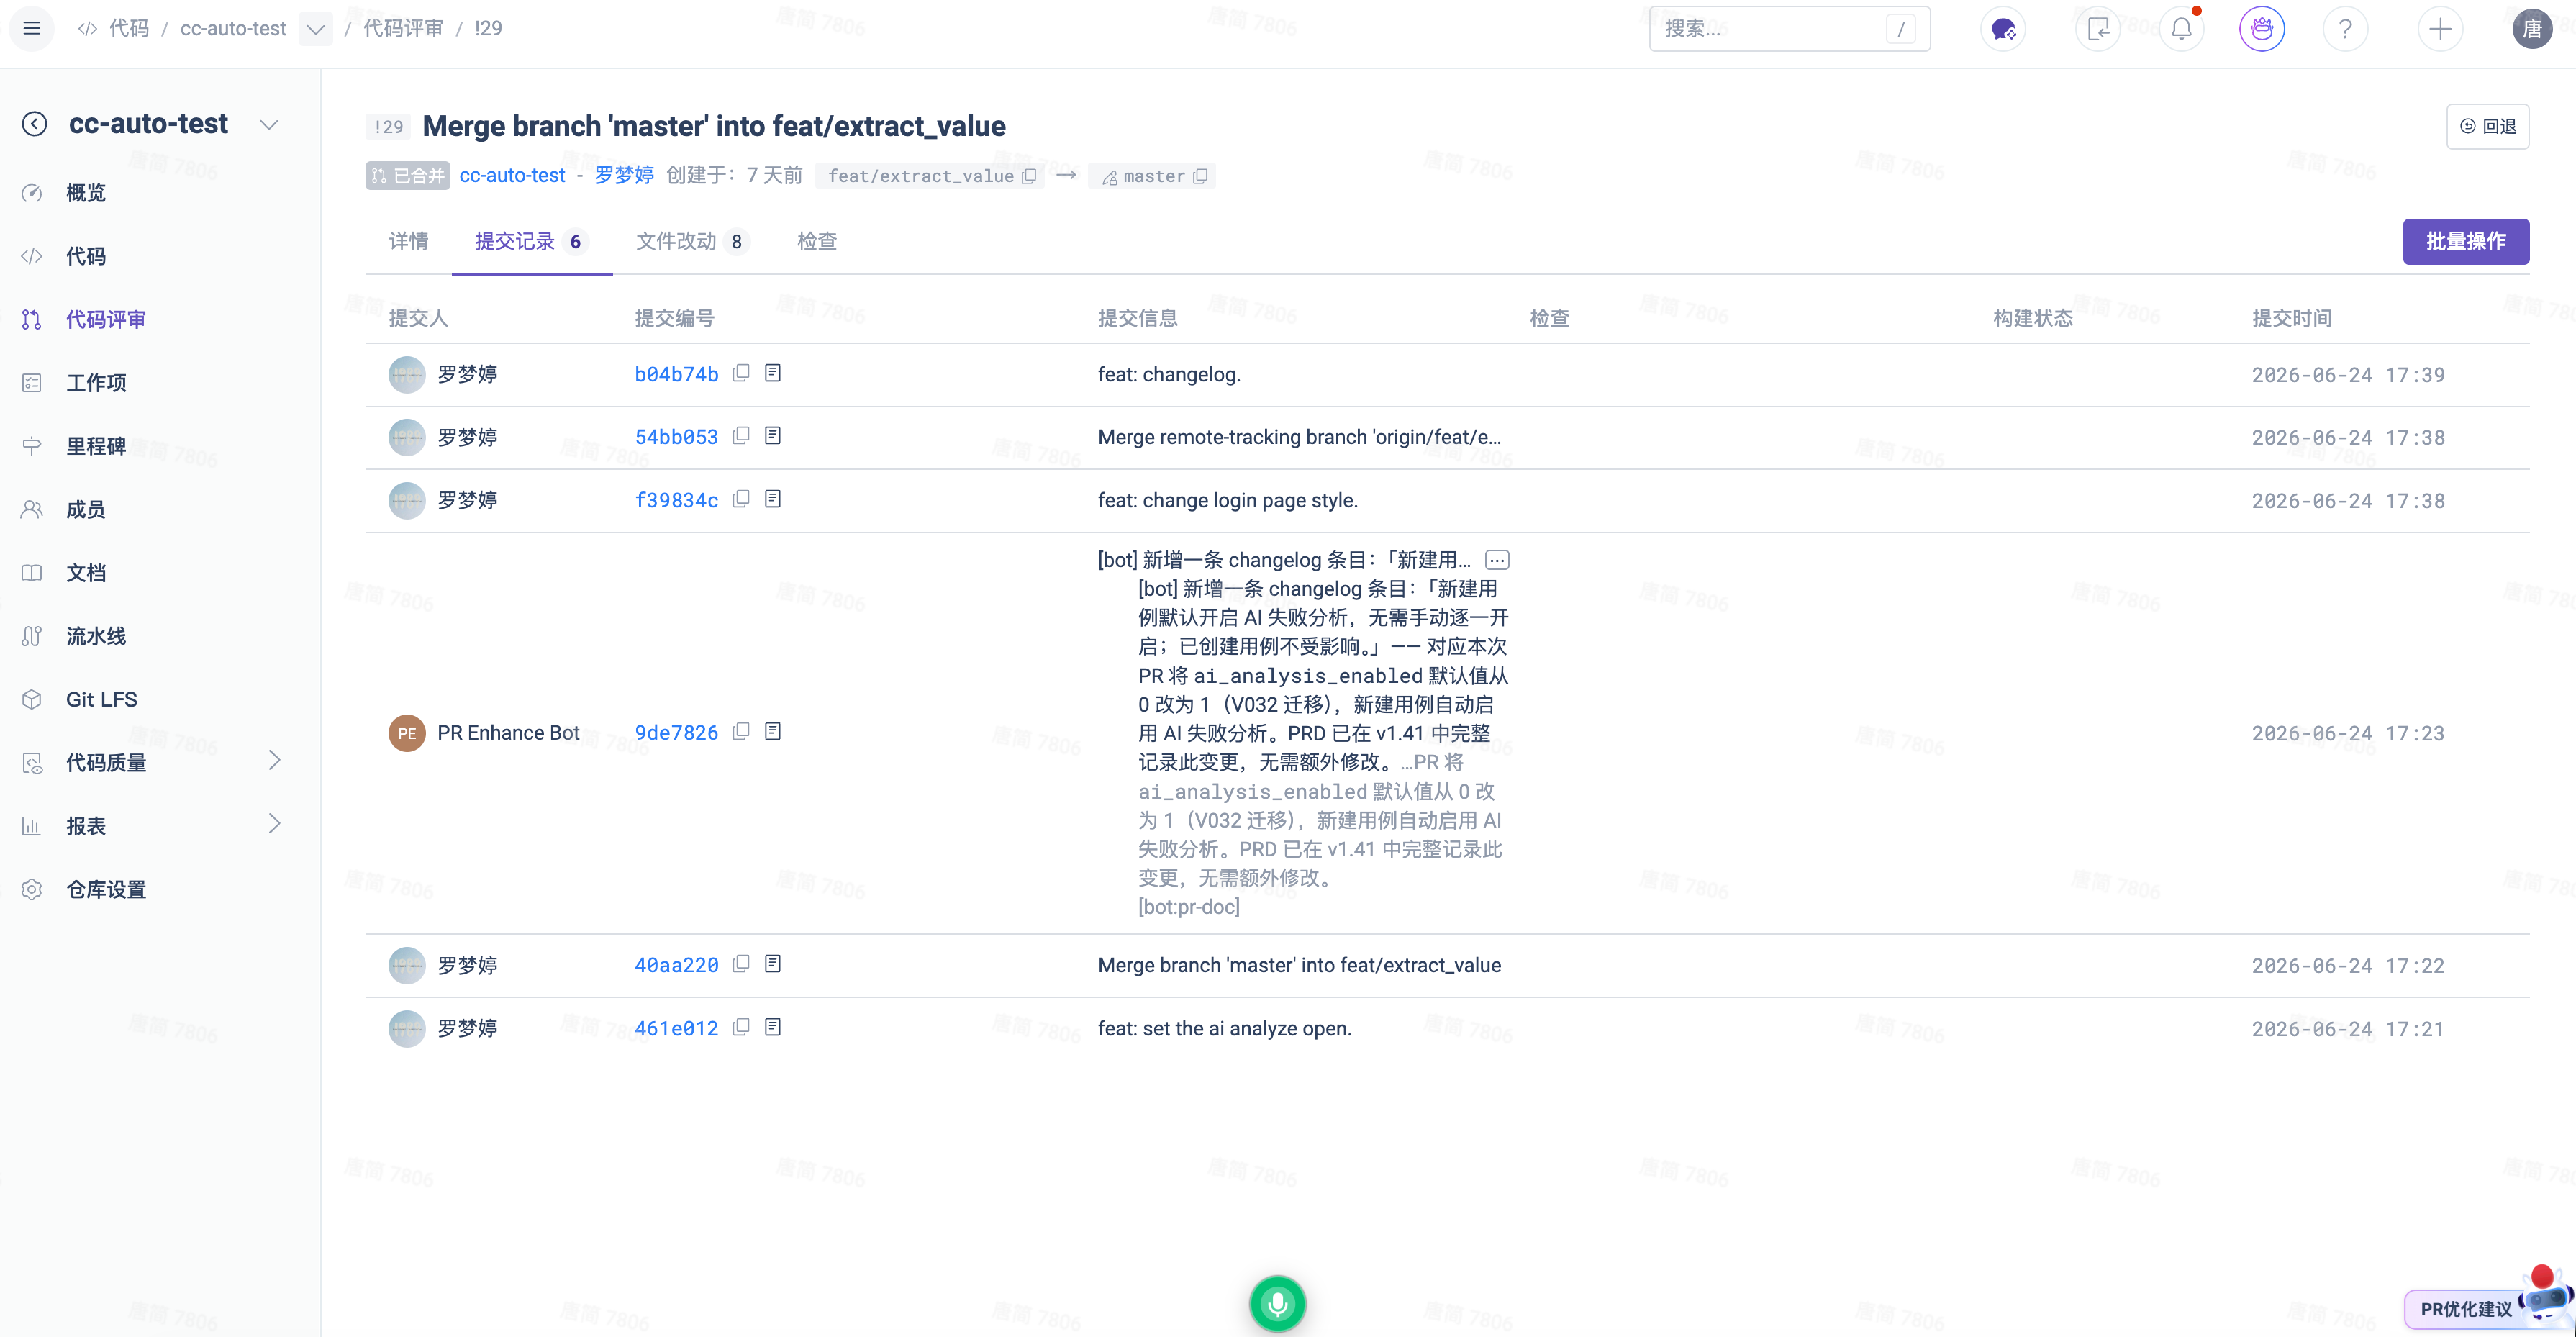Copy commit hash 54bb053
2576x1337 pixels.
point(741,436)
